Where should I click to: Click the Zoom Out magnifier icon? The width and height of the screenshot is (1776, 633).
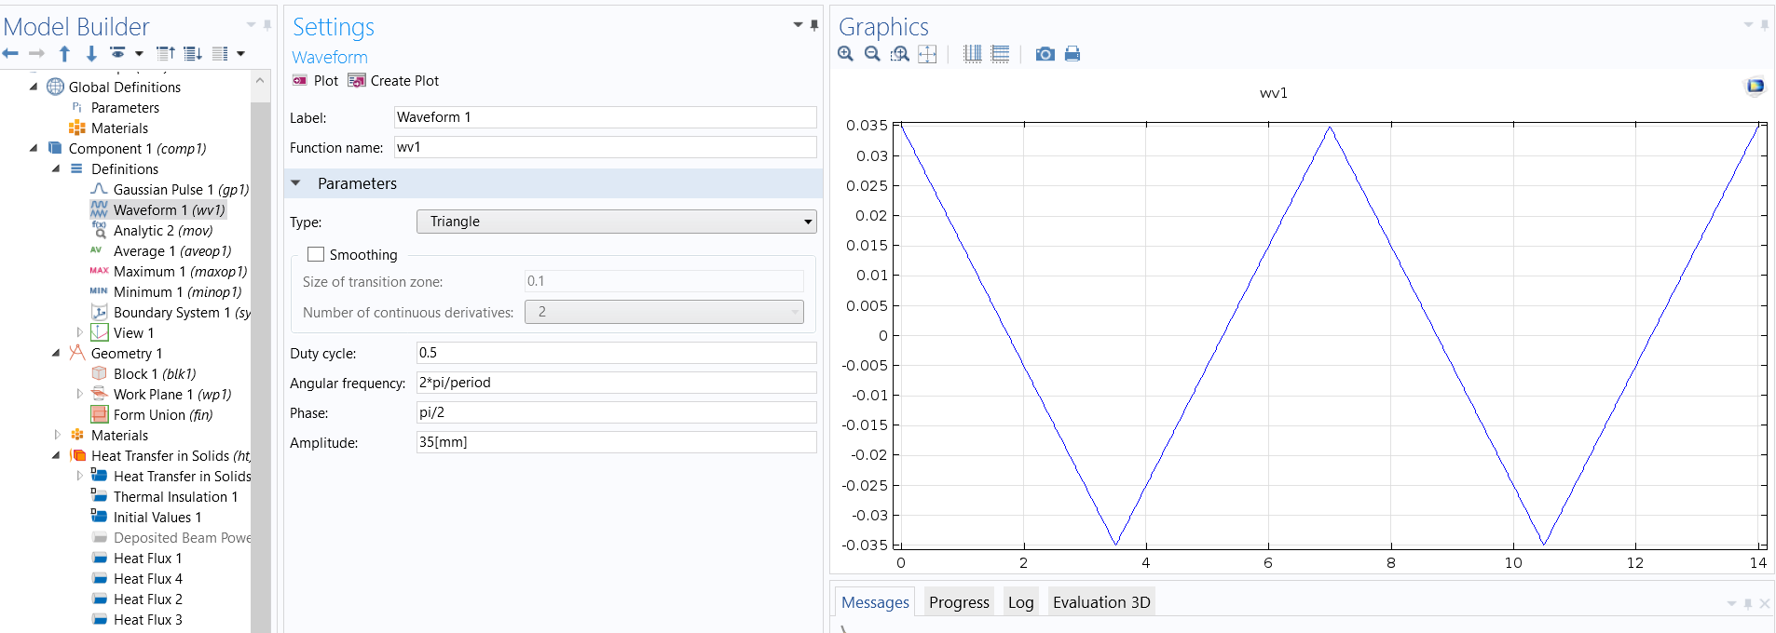click(x=872, y=54)
